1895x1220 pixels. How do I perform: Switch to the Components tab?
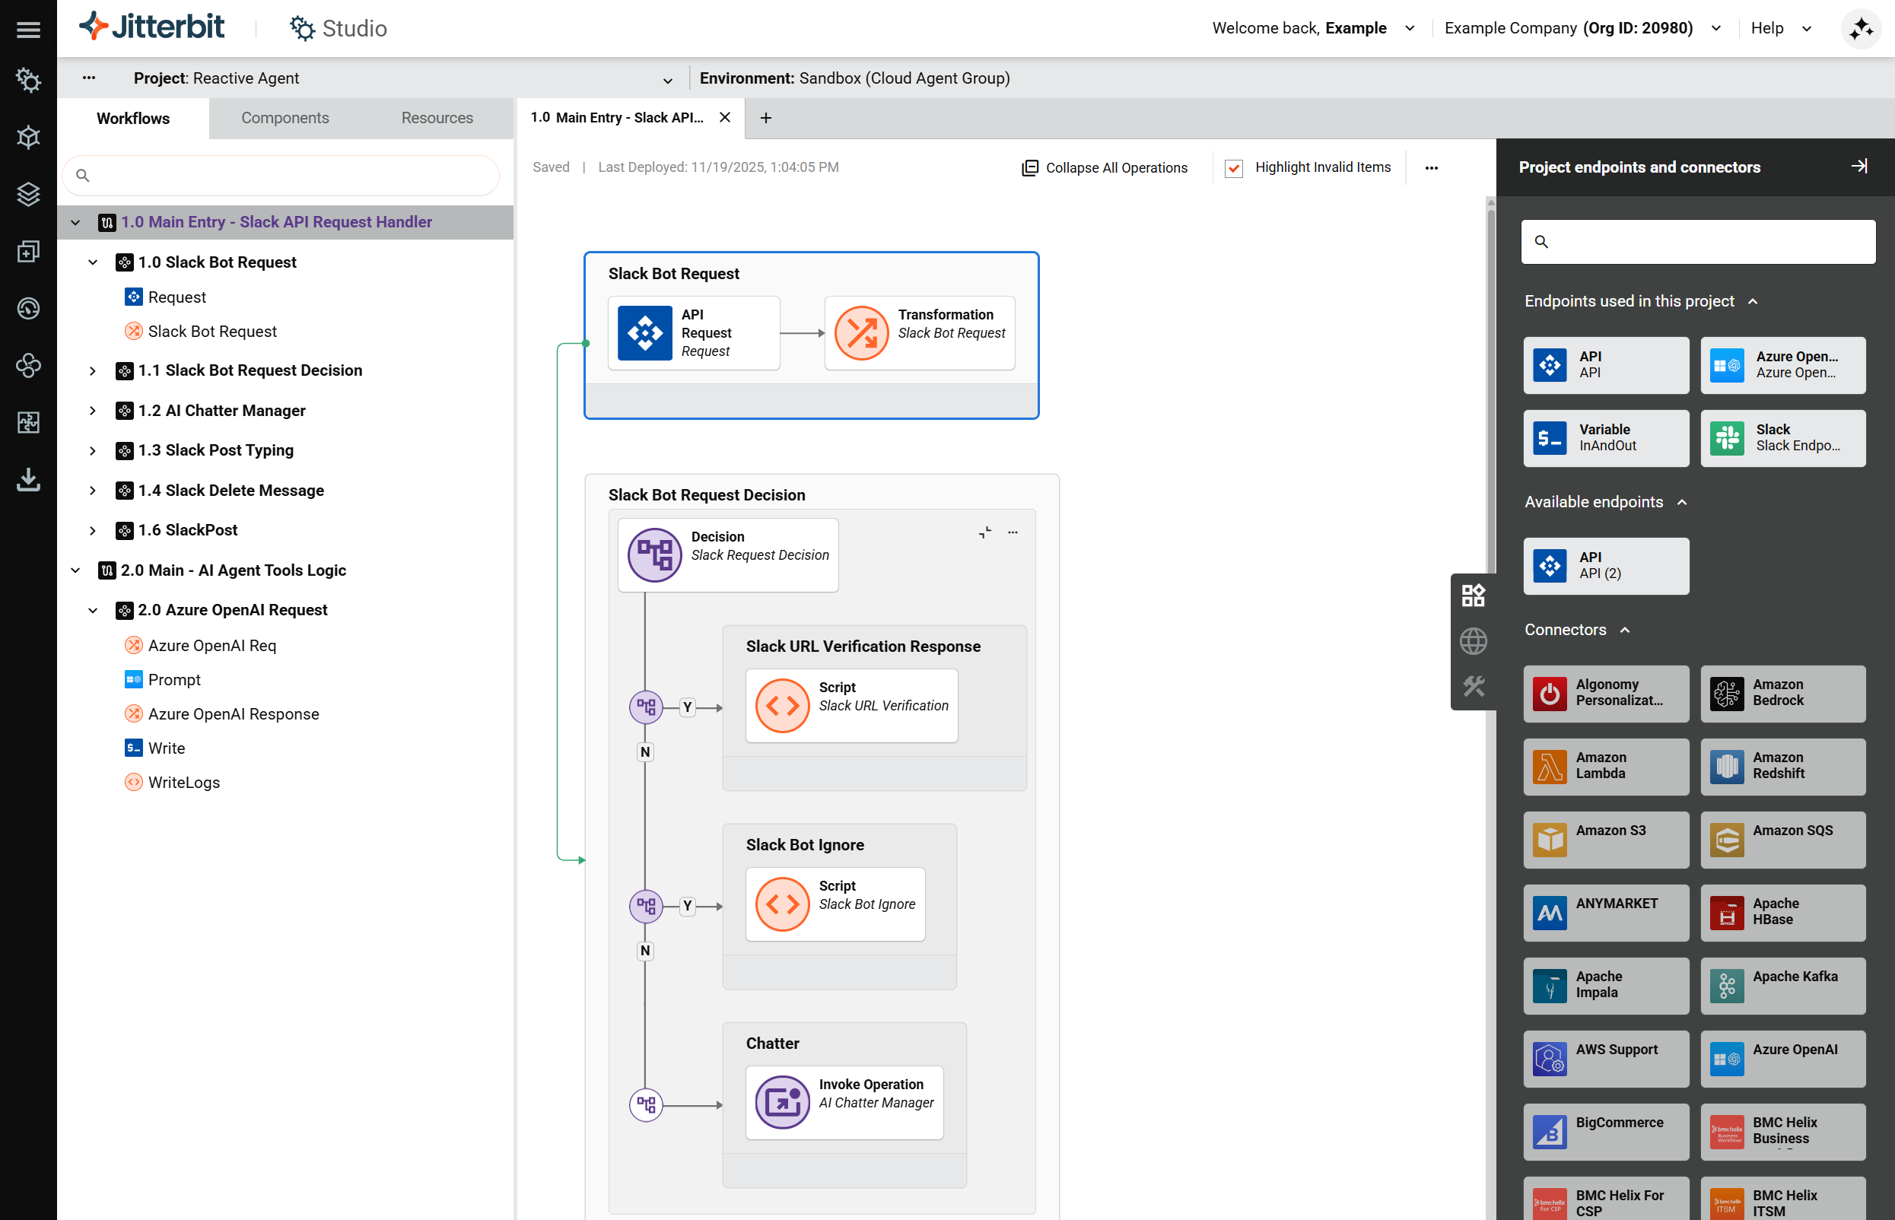(285, 118)
